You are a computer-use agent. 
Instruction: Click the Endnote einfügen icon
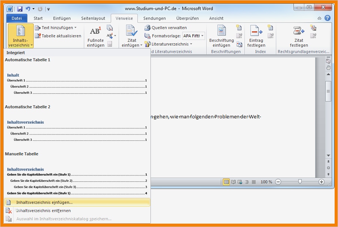110,28
